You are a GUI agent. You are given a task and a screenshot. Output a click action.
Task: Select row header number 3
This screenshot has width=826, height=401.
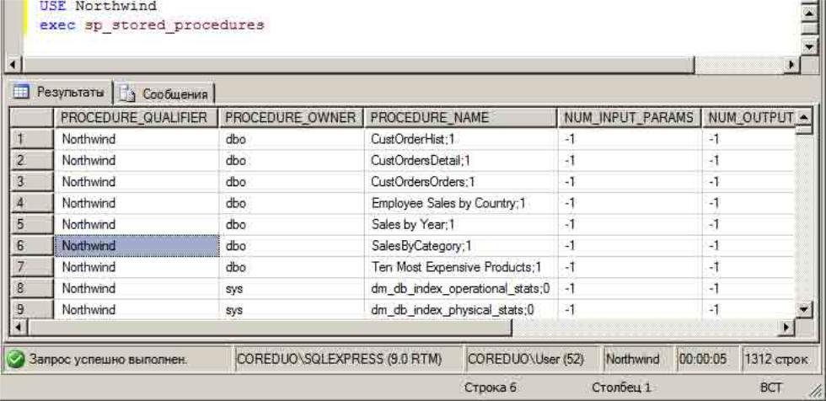(x=32, y=182)
